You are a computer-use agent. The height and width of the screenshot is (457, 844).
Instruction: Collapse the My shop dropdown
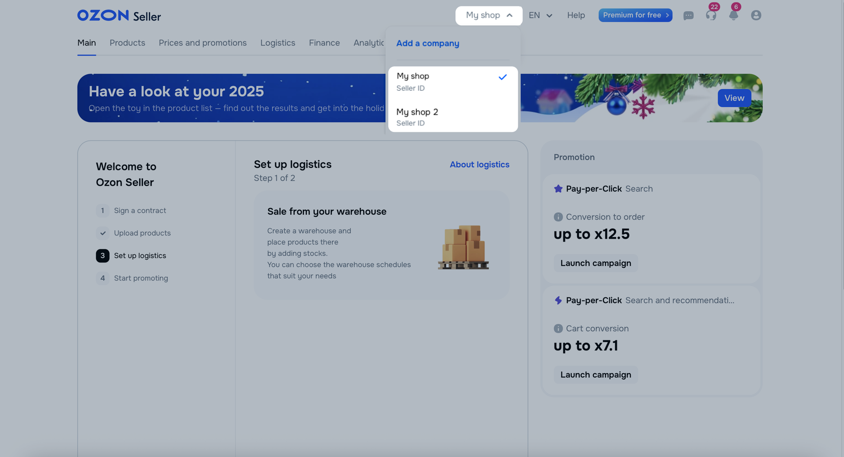tap(489, 15)
